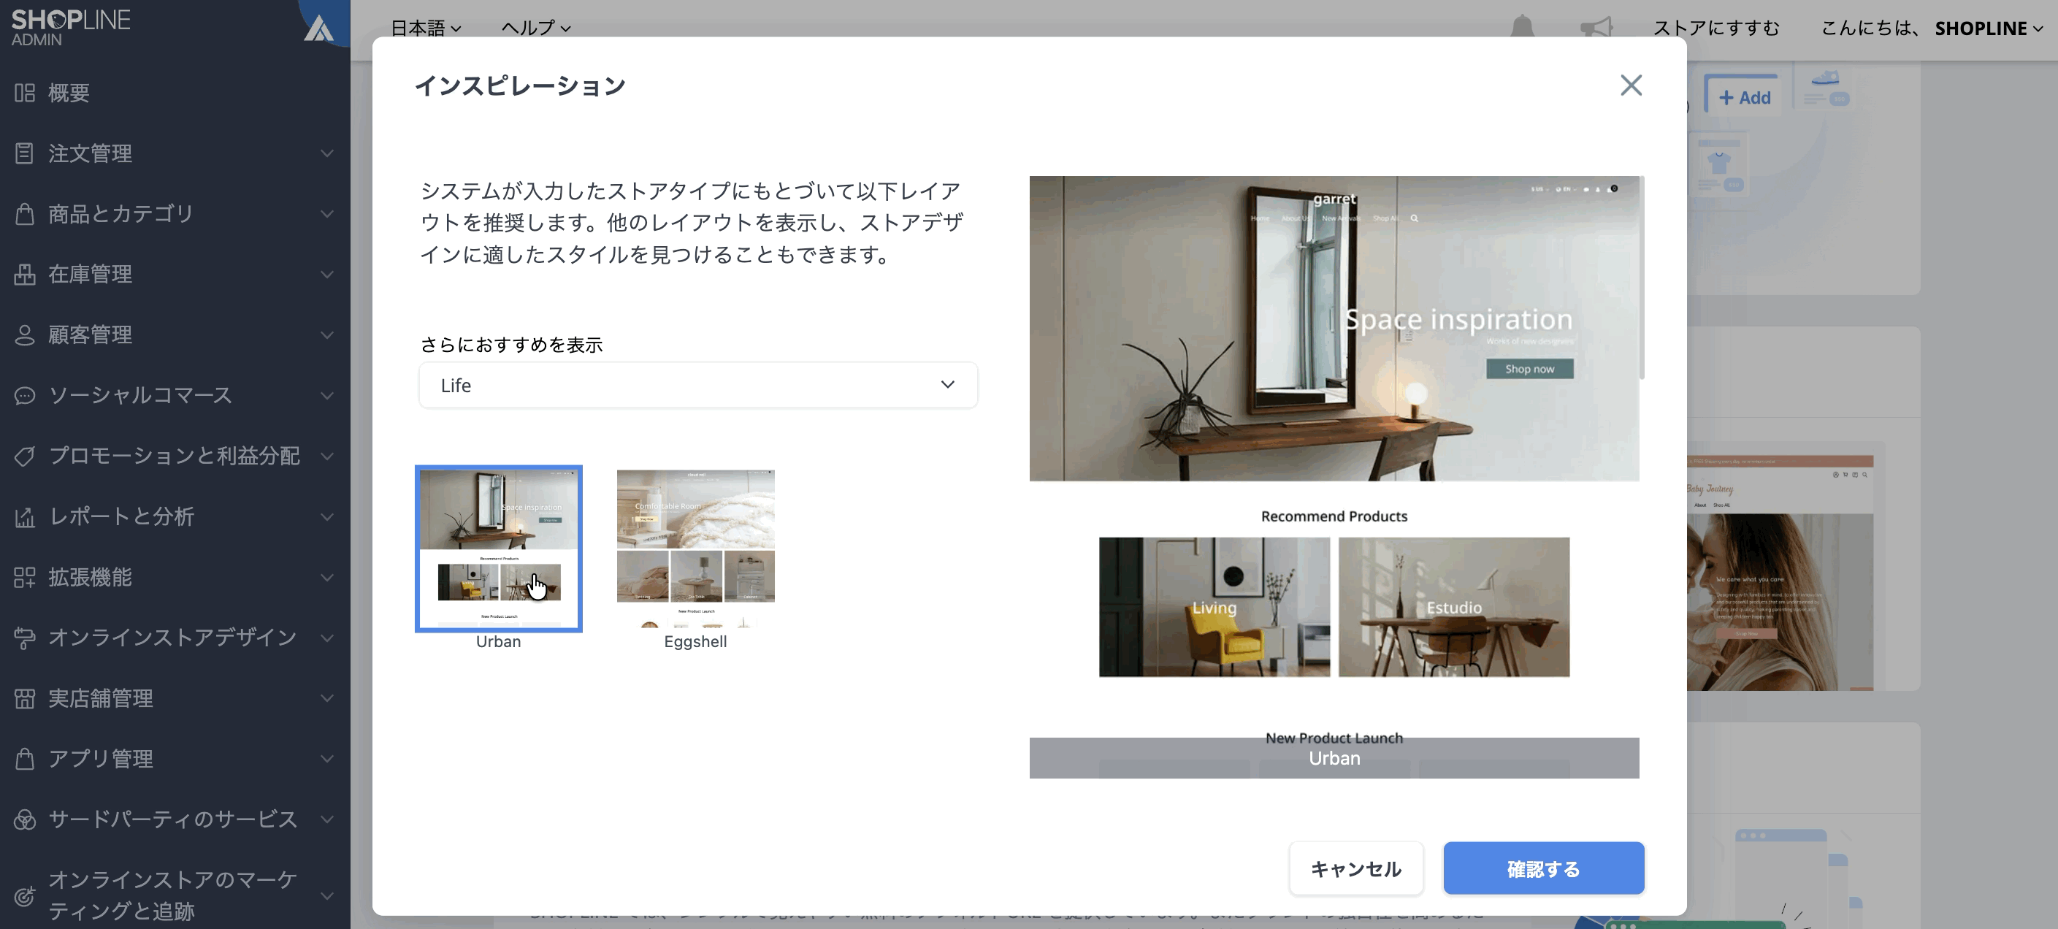The image size is (2058, 929).
Task: Open オンラインストアデザイン menu item
Action: [x=175, y=638]
